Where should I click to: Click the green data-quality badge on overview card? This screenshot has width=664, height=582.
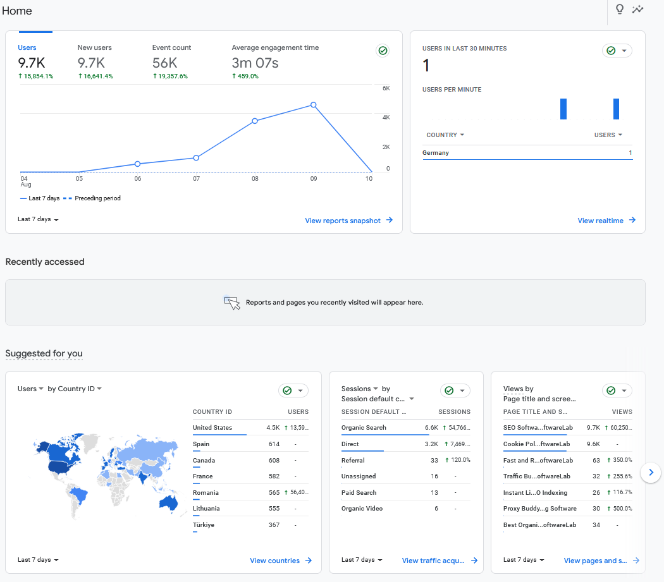(383, 51)
